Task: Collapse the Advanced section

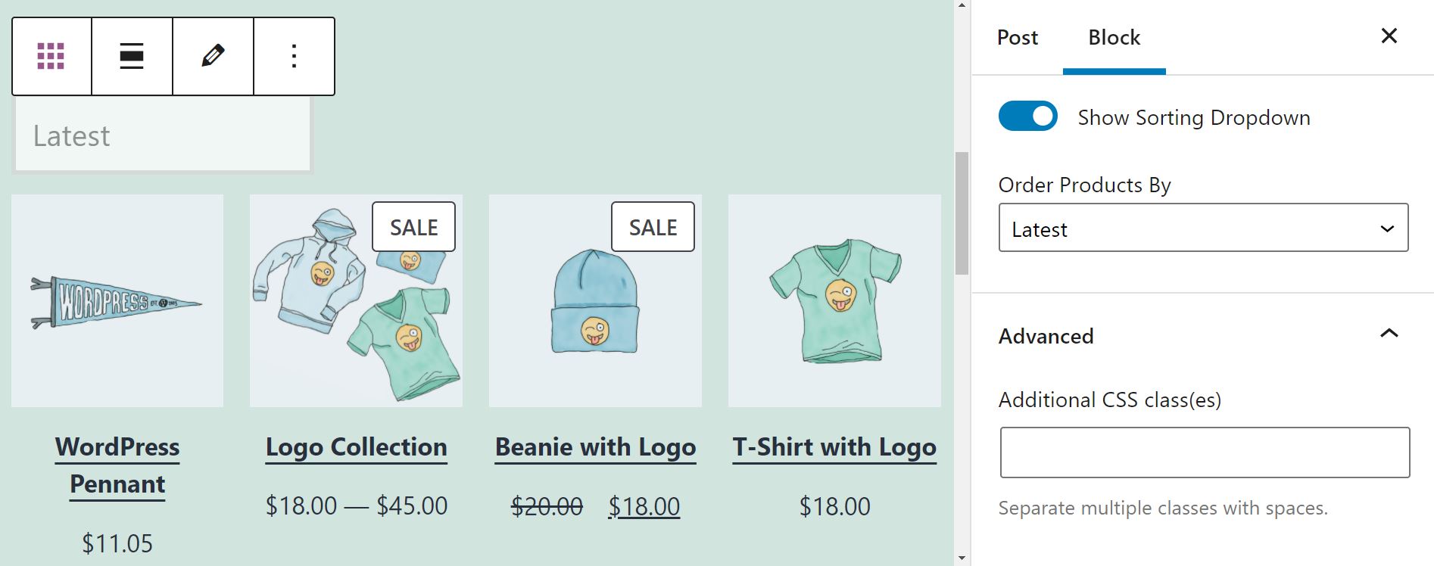Action: point(1388,334)
